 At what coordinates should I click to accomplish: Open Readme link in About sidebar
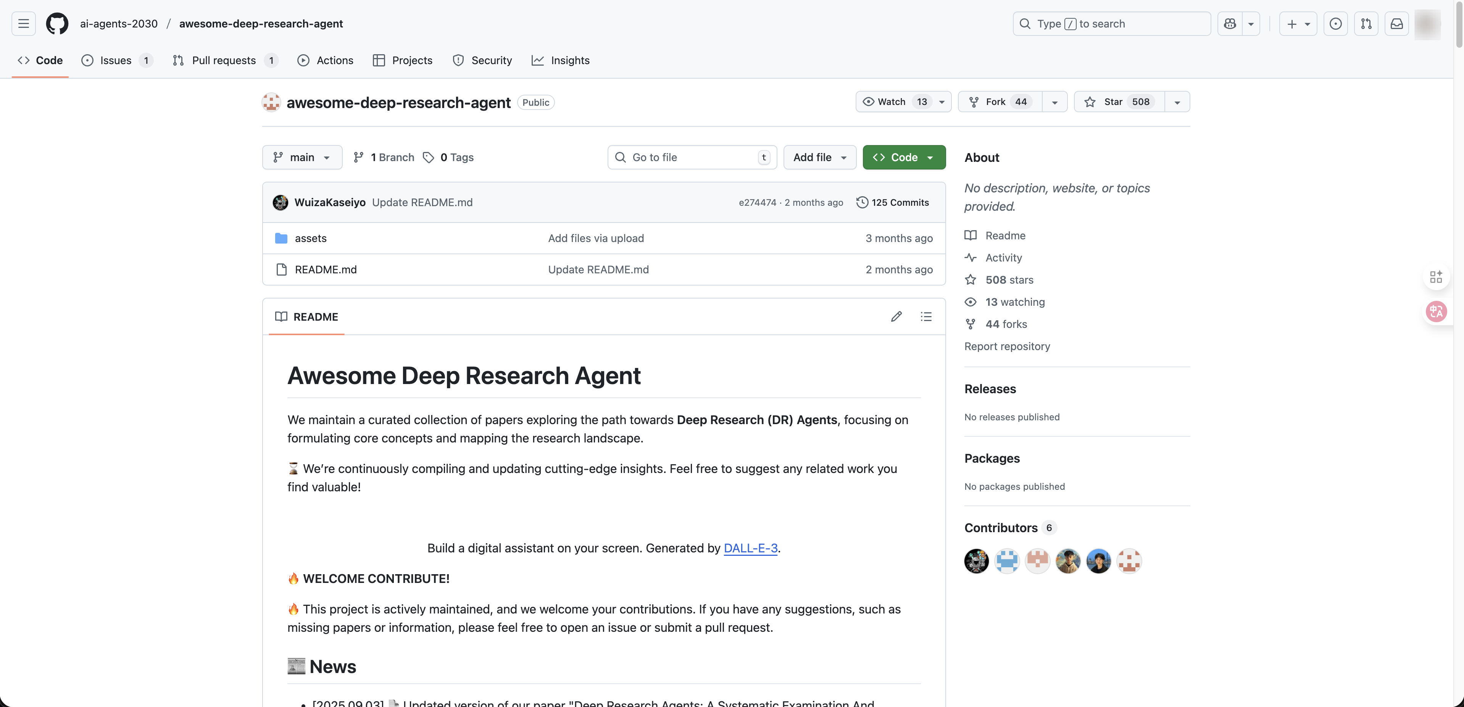[x=995, y=235]
